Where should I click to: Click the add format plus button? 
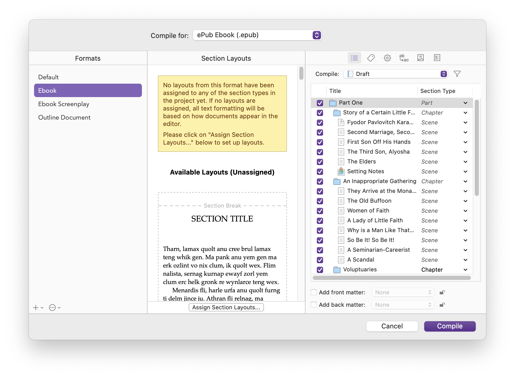36,308
